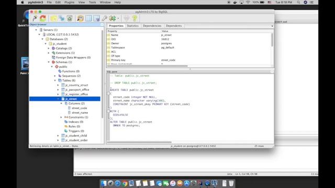Click Spotlight search icon in menu bar
The image size is (335, 188).
[x=298, y=2]
